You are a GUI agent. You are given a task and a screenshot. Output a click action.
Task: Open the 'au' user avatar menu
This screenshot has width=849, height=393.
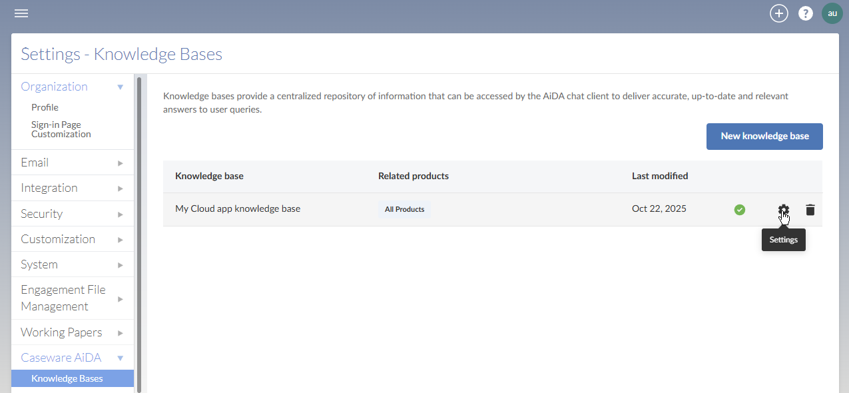[832, 13]
